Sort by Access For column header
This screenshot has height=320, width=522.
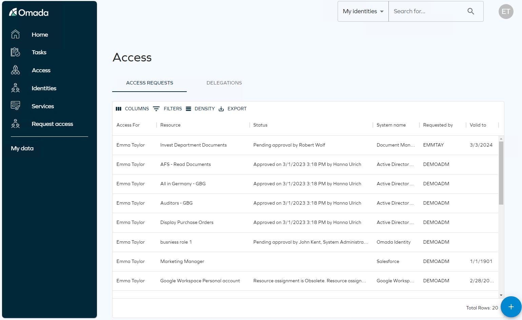click(128, 125)
